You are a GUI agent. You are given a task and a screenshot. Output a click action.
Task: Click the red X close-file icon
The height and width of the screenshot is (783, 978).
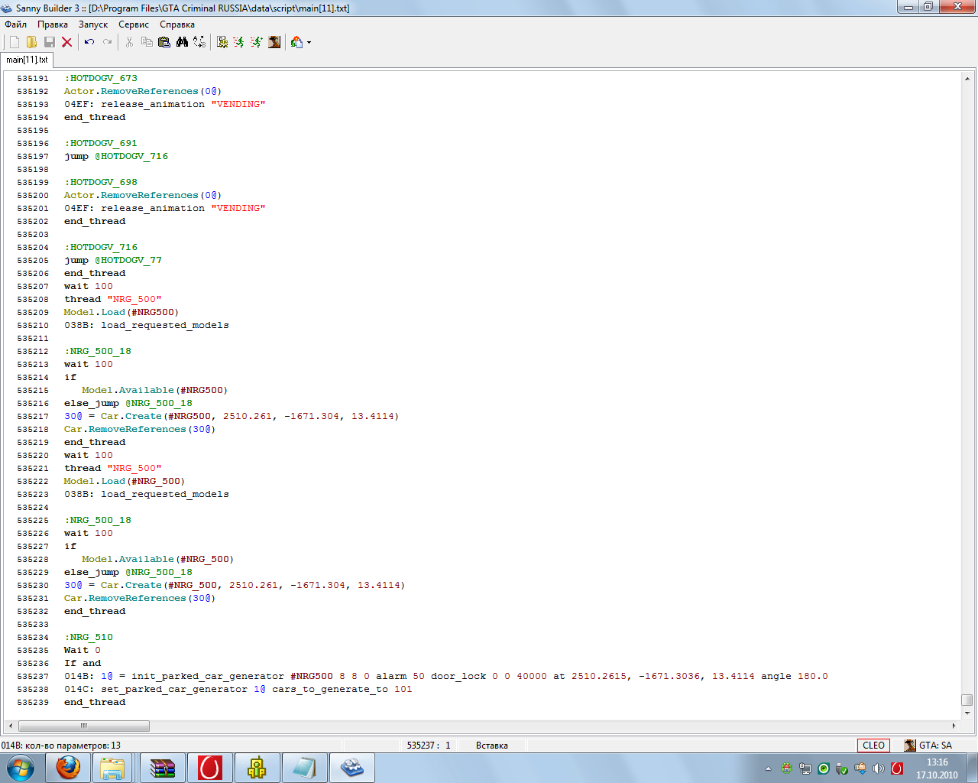(x=67, y=42)
